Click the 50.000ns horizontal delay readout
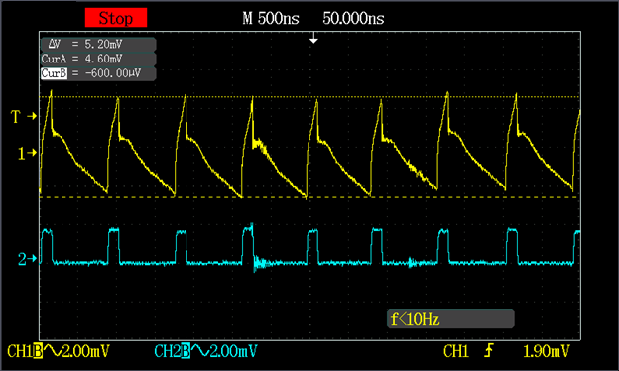 pyautogui.click(x=353, y=18)
